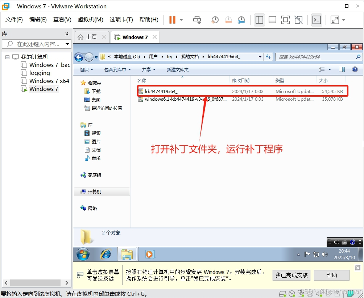Screen dimensions: 364x298
Task: Open the power options dropdown beside pause
Action: tap(181, 20)
